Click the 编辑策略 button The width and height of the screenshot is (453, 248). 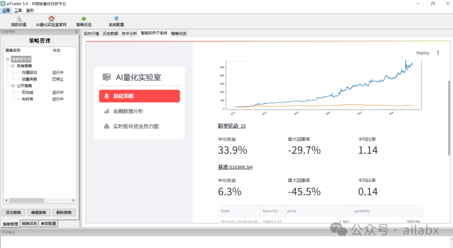(39, 212)
